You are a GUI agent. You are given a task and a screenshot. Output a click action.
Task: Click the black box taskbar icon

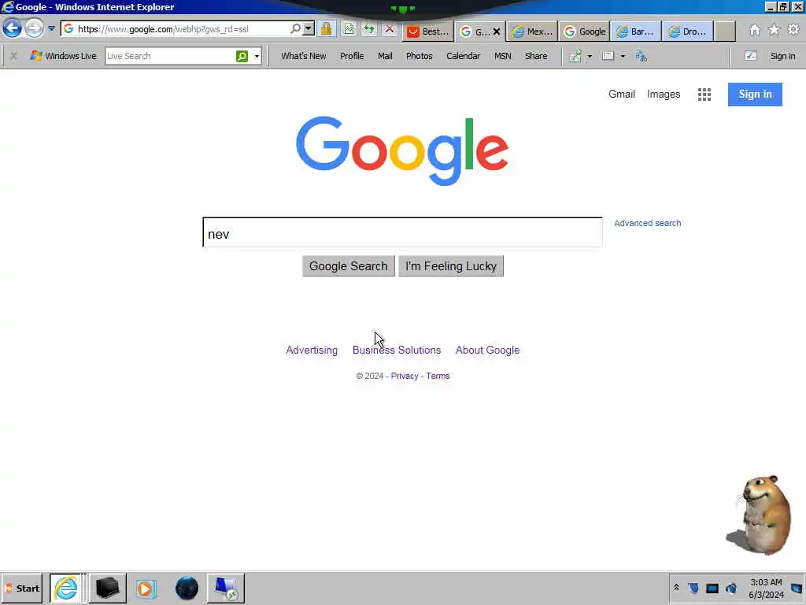pos(107,588)
